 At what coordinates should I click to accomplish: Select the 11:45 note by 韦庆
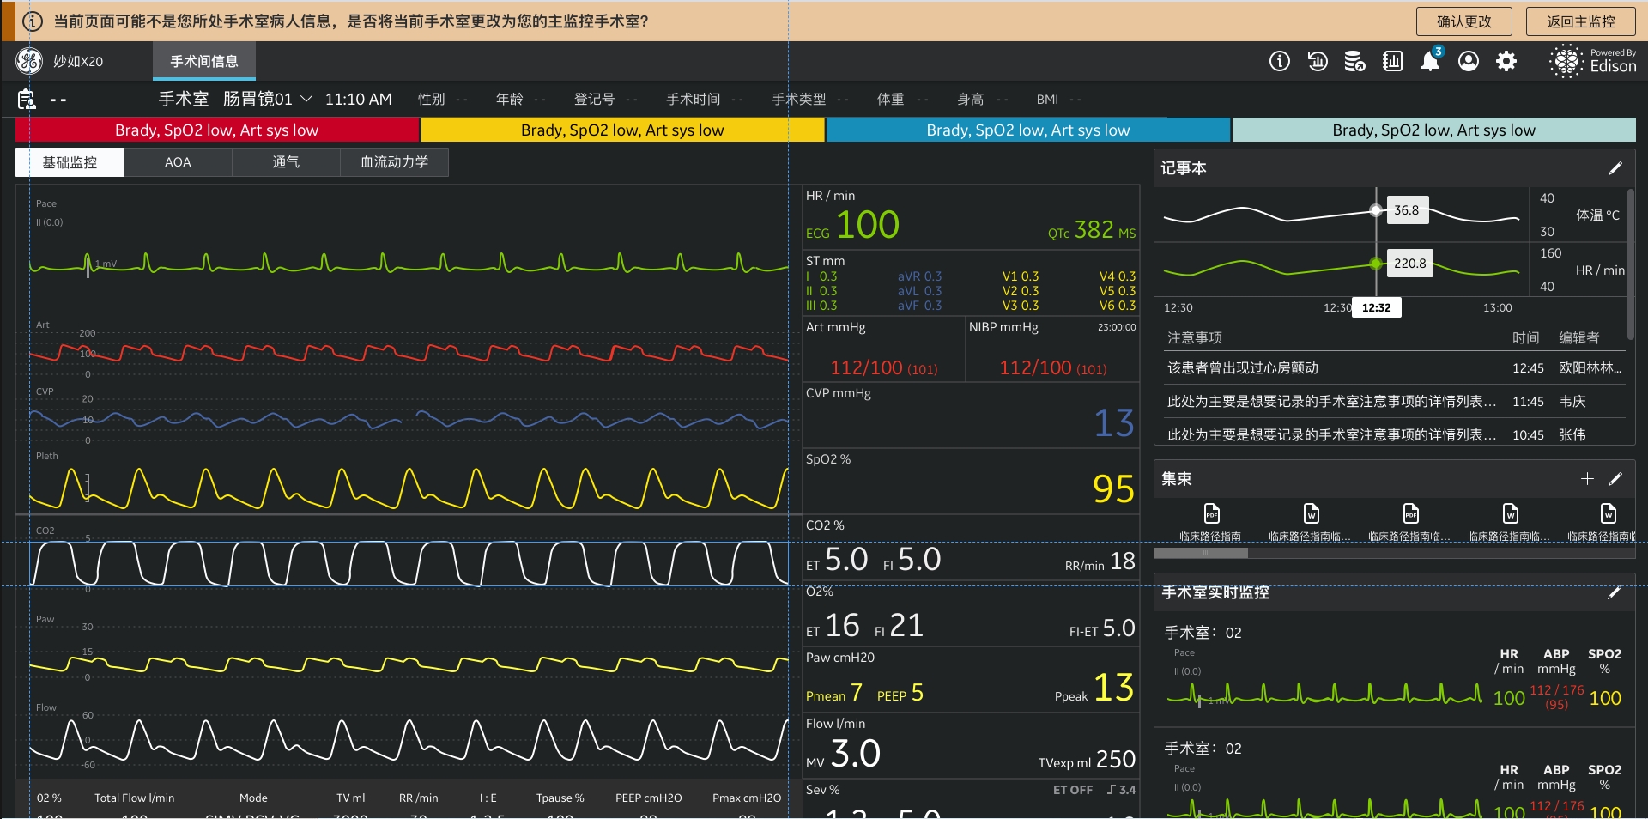point(1394,402)
